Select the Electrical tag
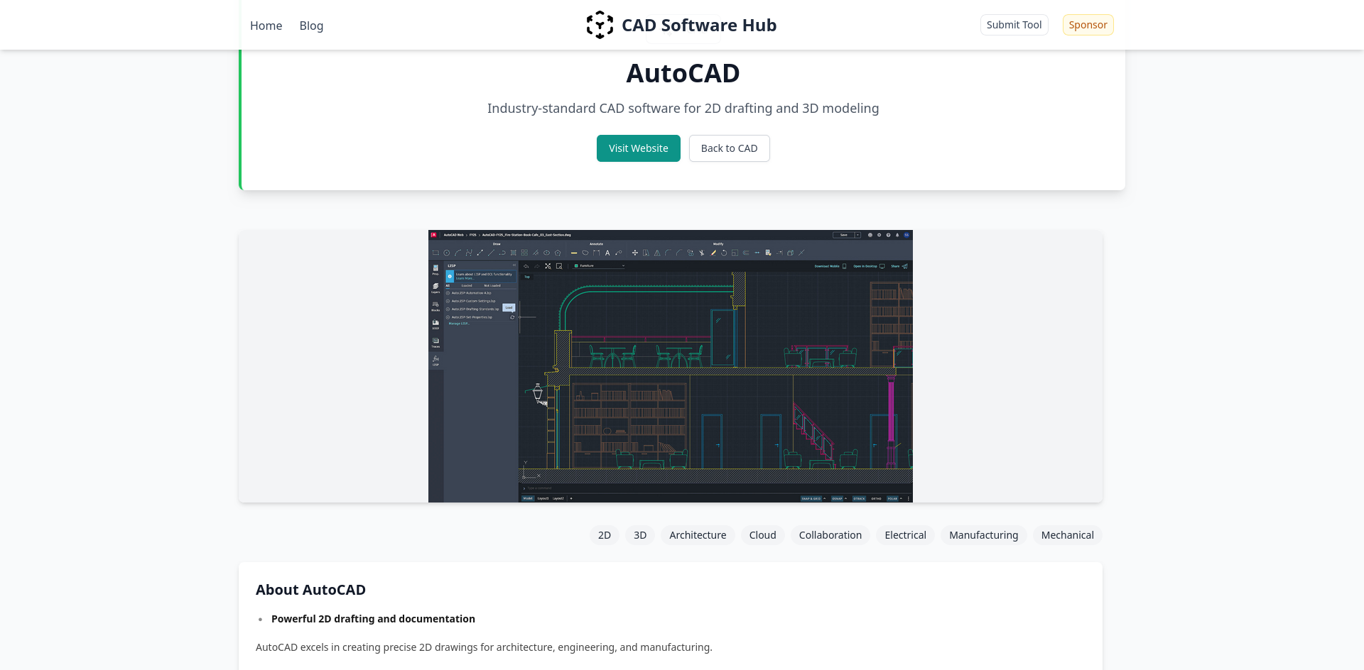The width and height of the screenshot is (1364, 670). pyautogui.click(x=905, y=535)
